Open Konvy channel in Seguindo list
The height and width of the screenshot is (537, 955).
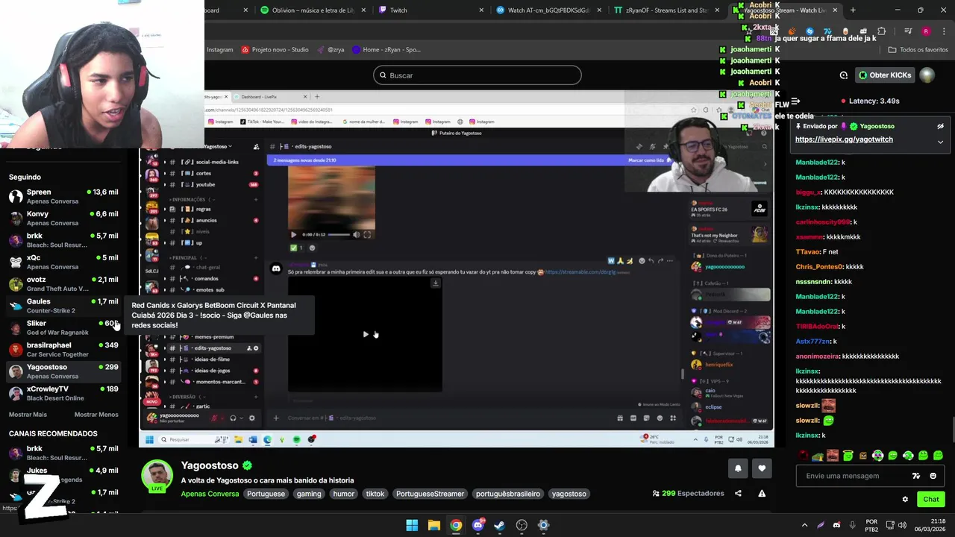click(x=63, y=218)
